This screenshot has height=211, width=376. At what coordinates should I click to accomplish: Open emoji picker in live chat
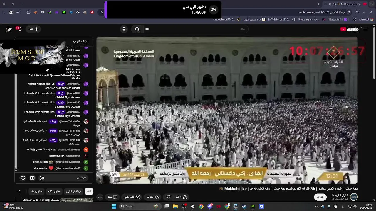(x=42, y=178)
